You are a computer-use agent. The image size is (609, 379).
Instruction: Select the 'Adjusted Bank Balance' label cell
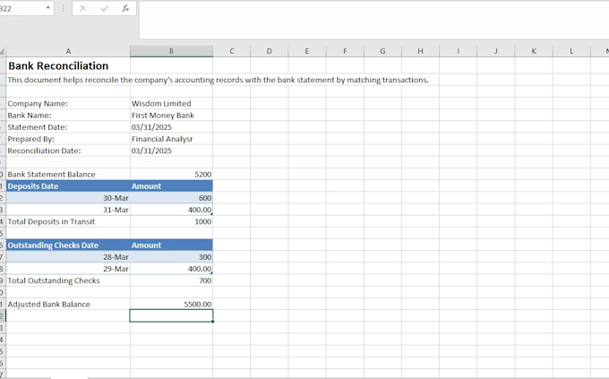[68, 305]
